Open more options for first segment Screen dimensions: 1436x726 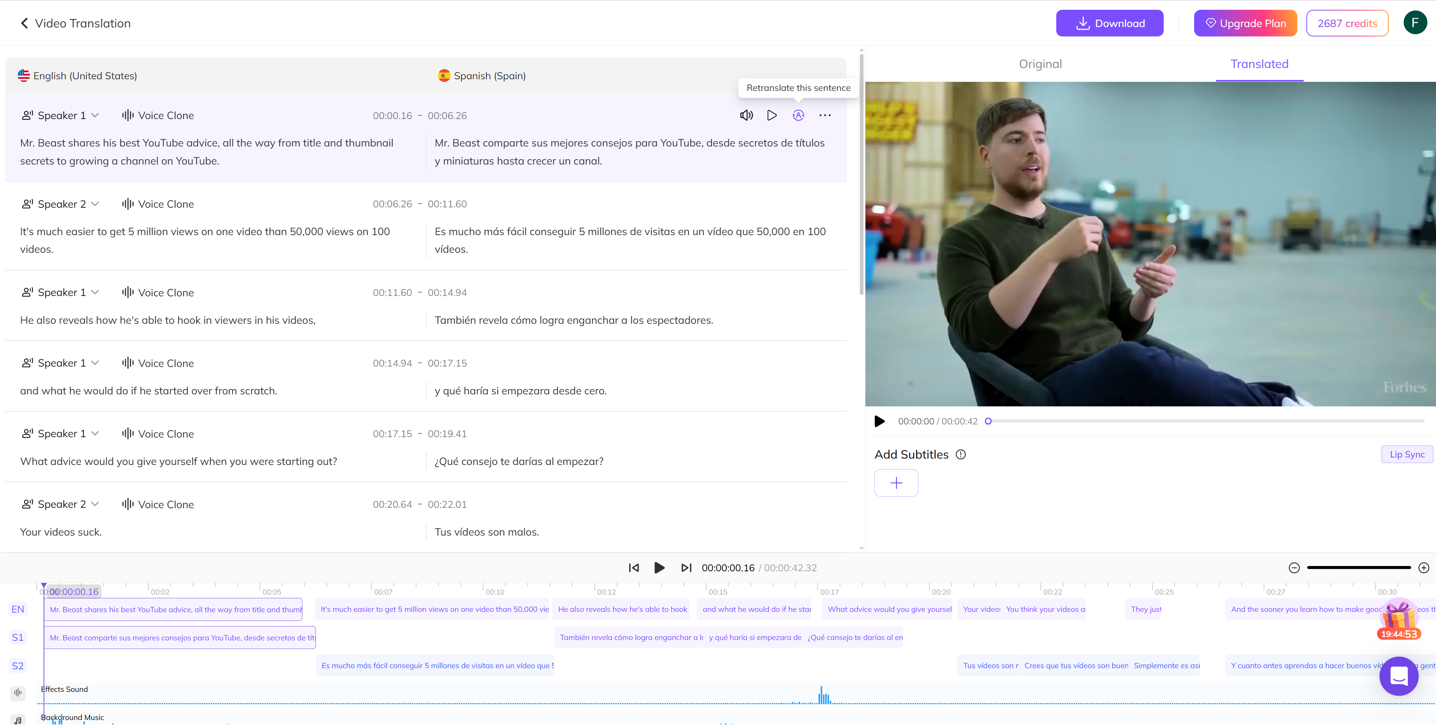click(x=825, y=115)
